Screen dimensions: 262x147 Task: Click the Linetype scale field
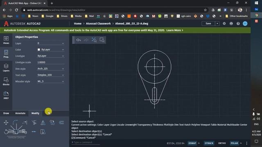tap(51, 62)
